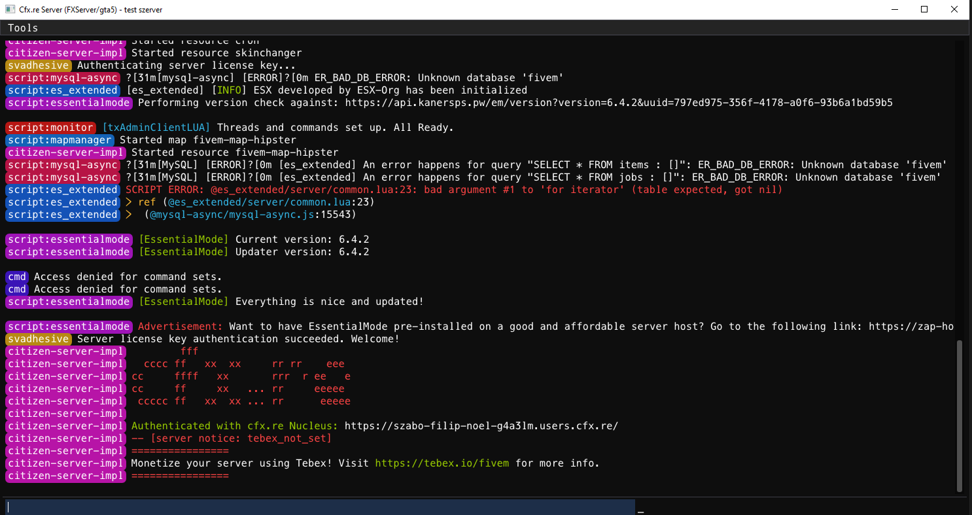Open the Tools menu

click(x=22, y=27)
